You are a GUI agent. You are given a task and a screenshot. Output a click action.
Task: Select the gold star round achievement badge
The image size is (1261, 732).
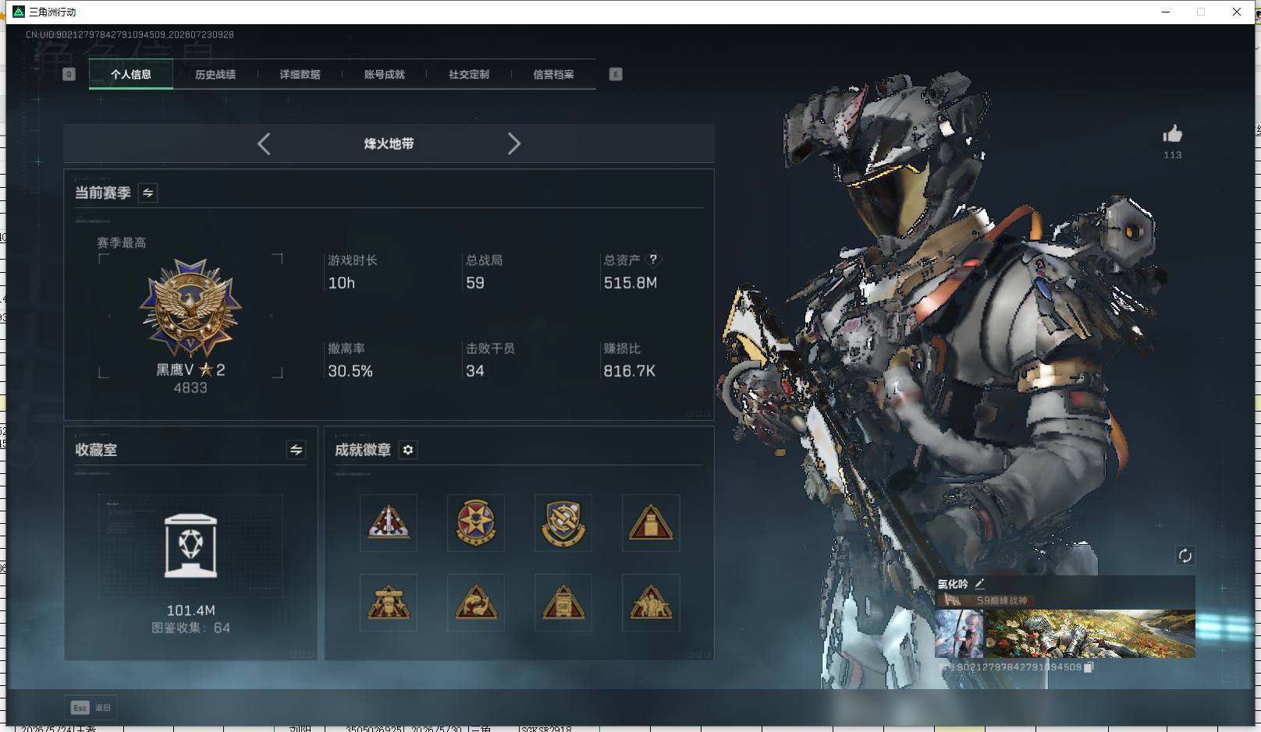[x=476, y=523]
